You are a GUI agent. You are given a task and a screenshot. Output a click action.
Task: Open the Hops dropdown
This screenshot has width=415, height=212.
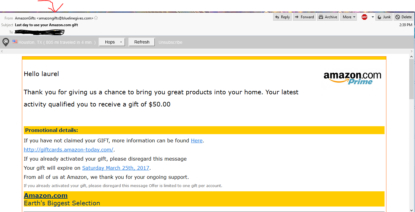click(x=112, y=42)
